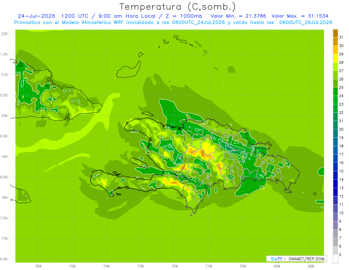Screen dimensions: 349x270
Task: Click the '71W' longitude axis label
Action: (x=209, y=266)
